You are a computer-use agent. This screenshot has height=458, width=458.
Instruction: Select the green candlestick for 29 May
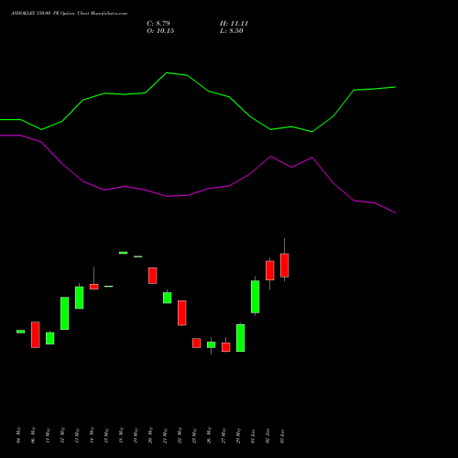point(241,338)
